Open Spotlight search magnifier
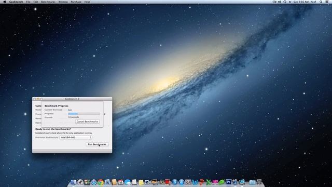 coord(321,2)
